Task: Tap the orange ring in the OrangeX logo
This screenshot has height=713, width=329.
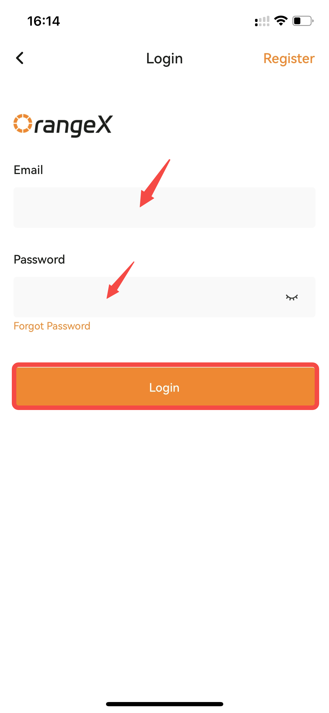Action: (23, 123)
